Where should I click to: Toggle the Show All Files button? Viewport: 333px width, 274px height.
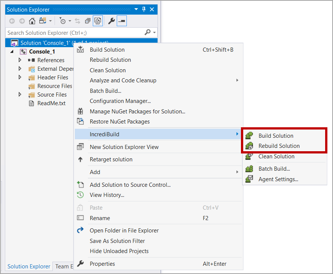(x=98, y=21)
